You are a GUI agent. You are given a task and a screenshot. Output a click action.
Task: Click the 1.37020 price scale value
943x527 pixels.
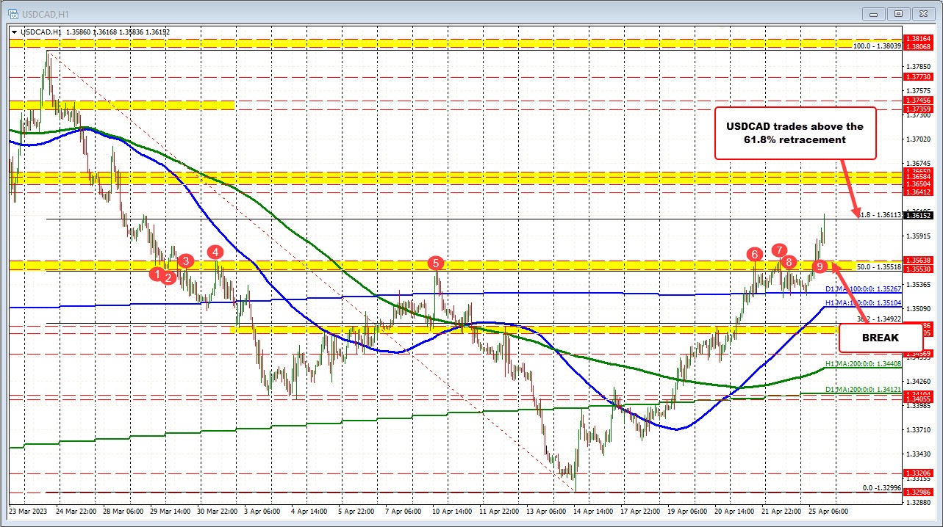click(x=919, y=139)
